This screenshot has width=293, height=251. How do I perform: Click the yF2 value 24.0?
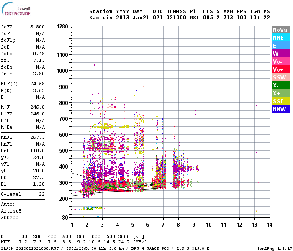39,157
